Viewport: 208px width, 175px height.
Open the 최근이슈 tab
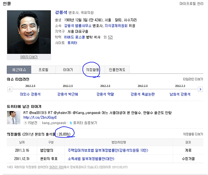point(19,70)
